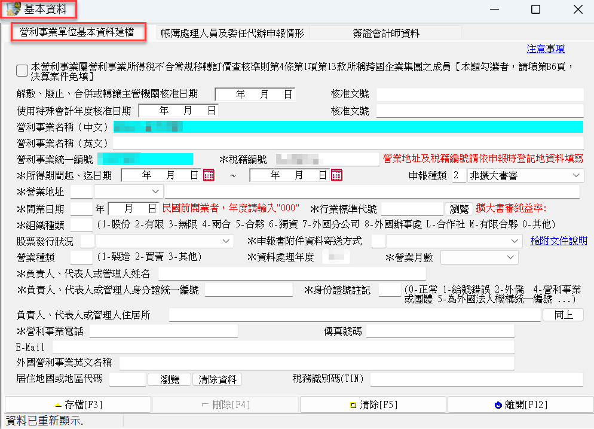Click the 營業種類 code box
The width and height of the screenshot is (594, 429).
pyautogui.click(x=81, y=257)
